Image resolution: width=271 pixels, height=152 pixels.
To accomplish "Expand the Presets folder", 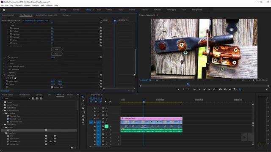I will pos(2,102).
